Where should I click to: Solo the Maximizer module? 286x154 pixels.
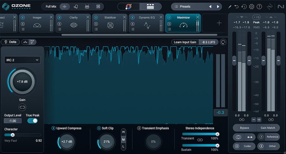coord(169,24)
